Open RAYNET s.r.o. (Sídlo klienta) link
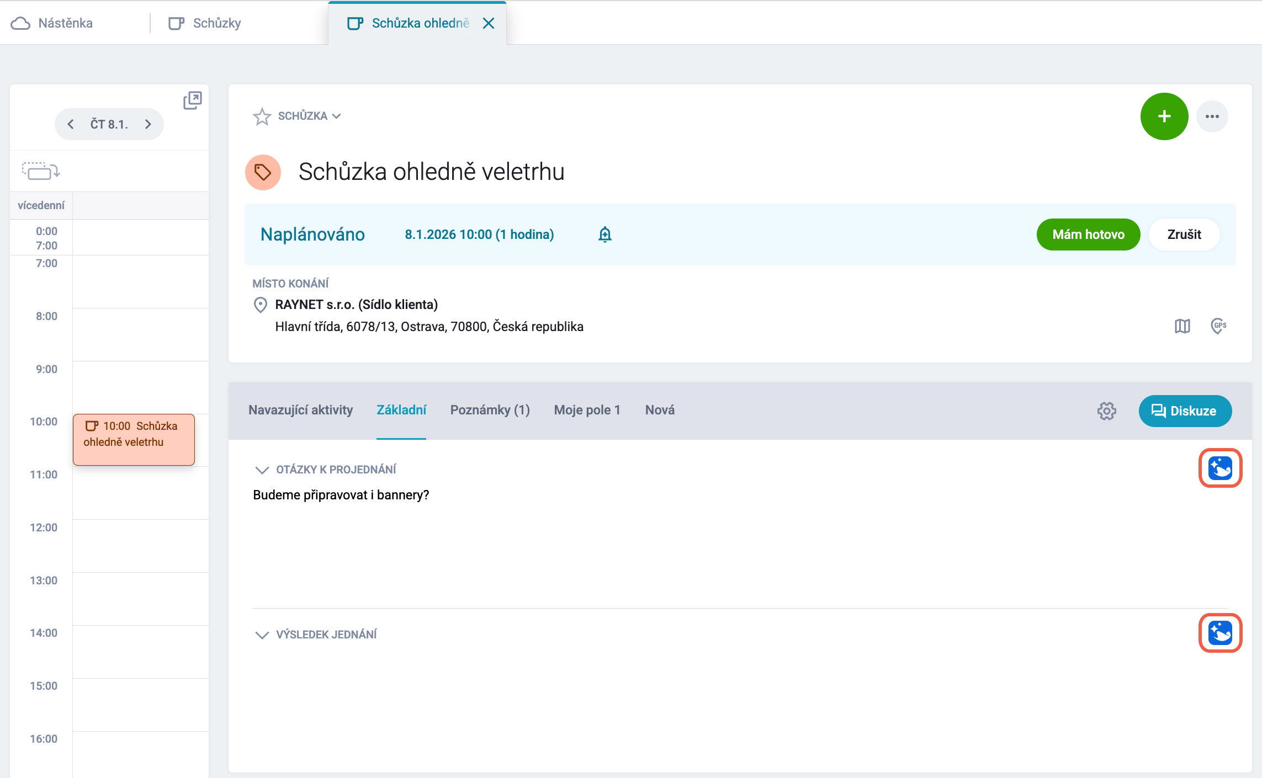1262x778 pixels. coord(357,305)
